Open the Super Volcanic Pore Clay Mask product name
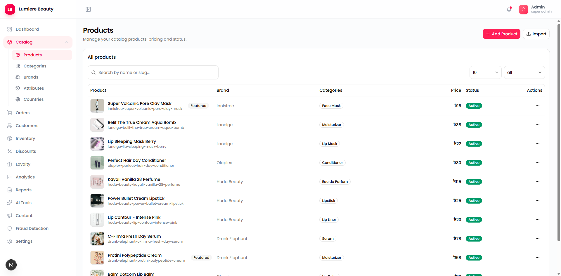 [140, 103]
